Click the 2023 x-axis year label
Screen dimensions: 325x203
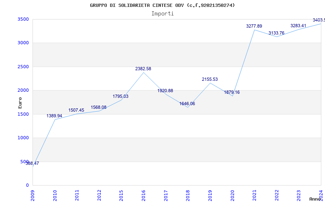(299, 195)
